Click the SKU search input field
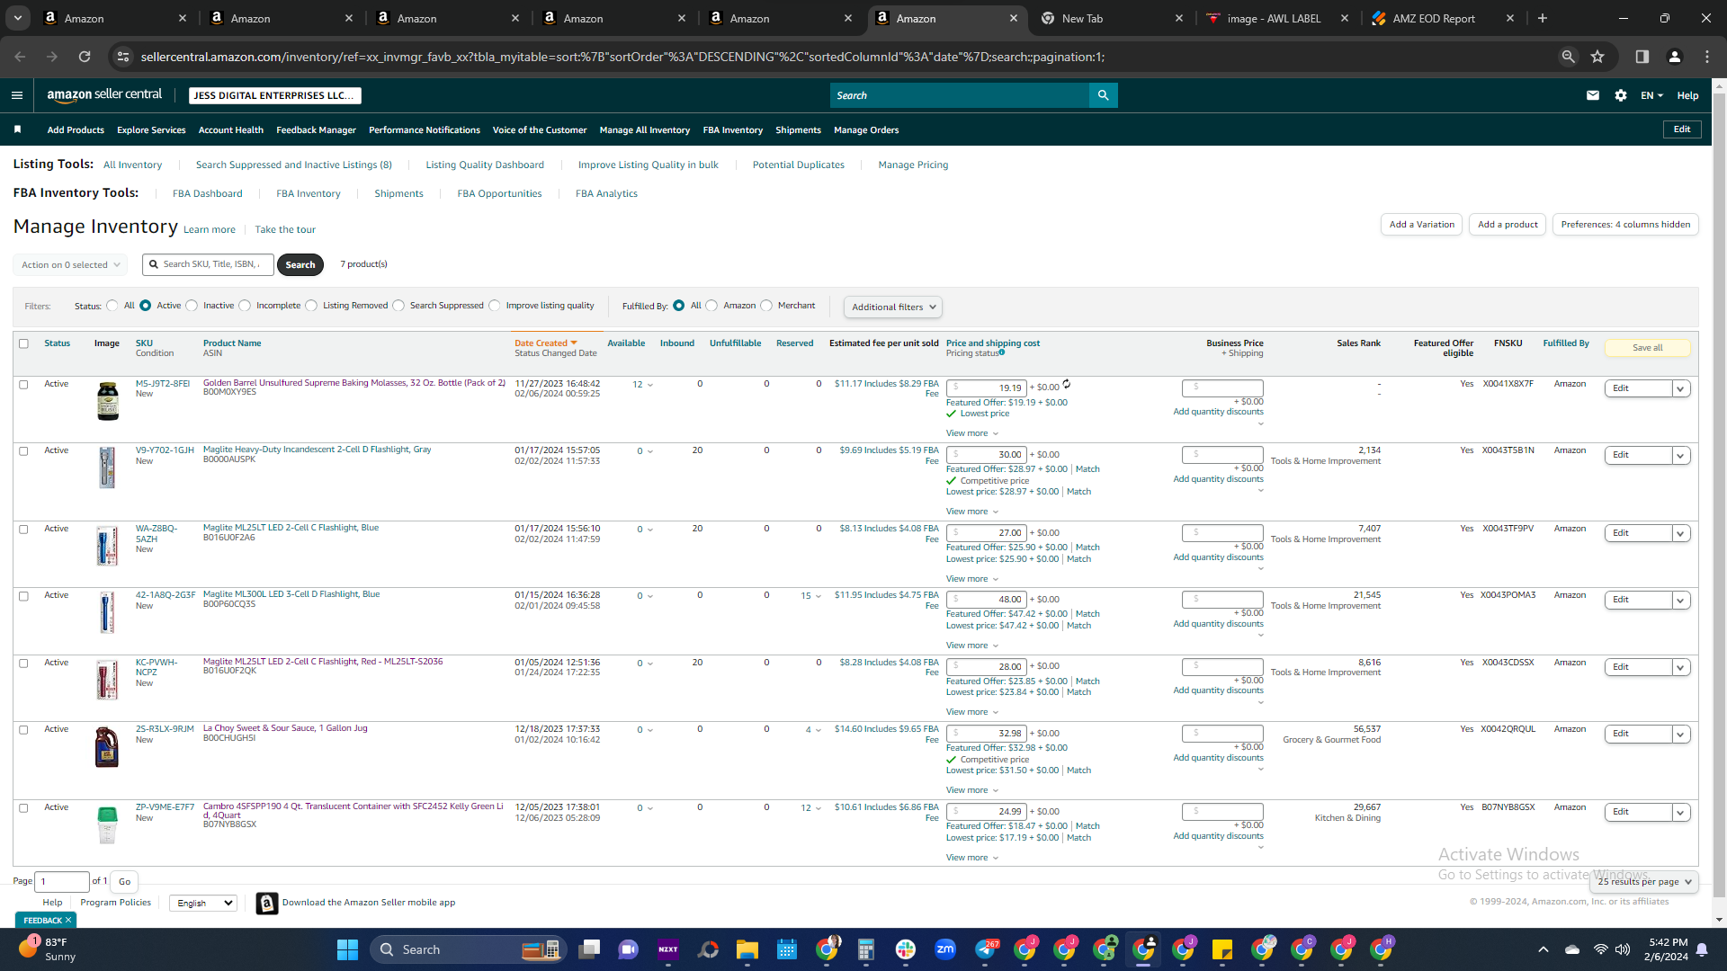1727x971 pixels. coord(208,264)
